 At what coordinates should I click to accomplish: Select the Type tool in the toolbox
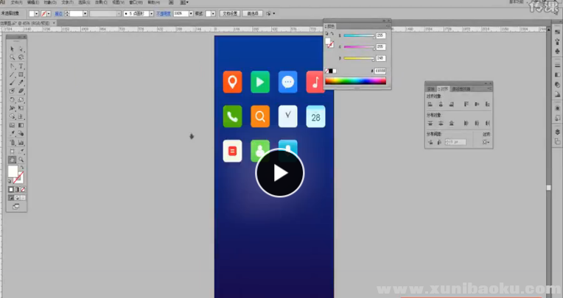tap(21, 66)
